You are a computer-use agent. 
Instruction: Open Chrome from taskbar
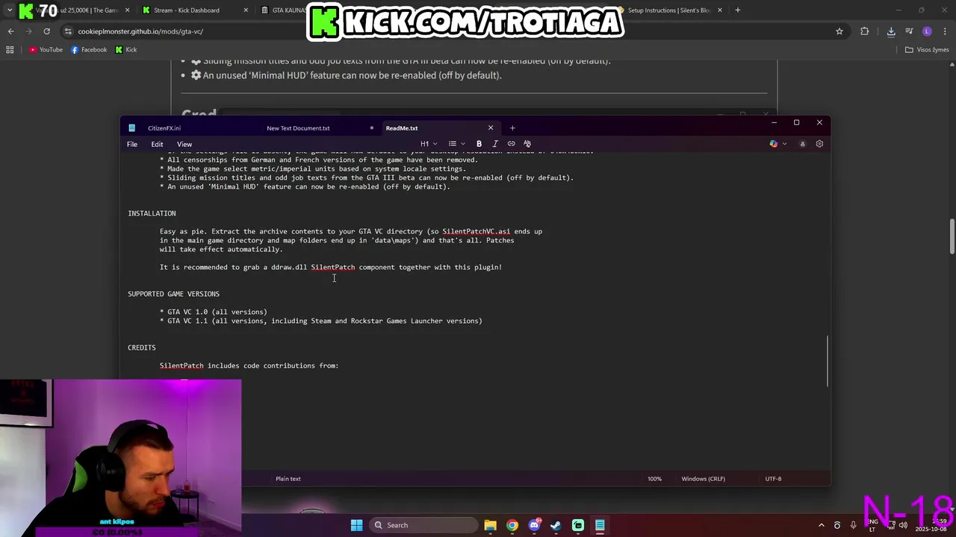(x=512, y=525)
